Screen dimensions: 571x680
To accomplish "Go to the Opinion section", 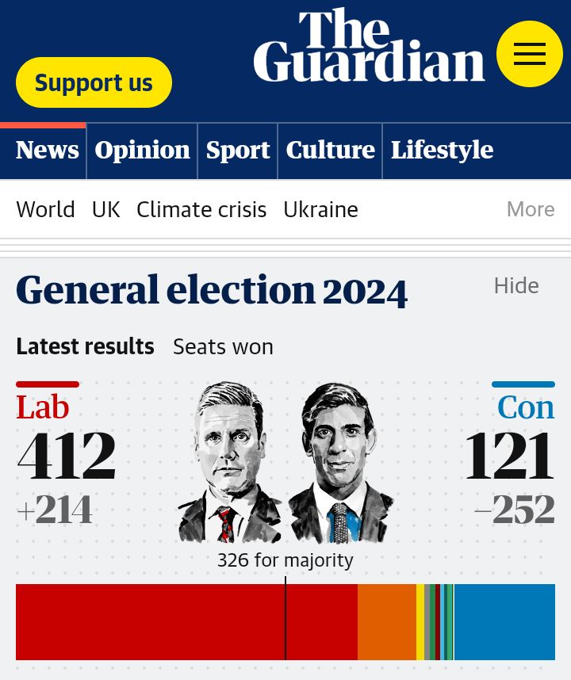I will click(x=142, y=150).
